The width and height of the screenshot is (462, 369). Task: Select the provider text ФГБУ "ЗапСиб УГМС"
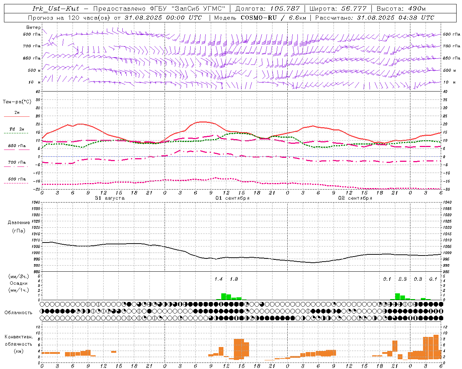188,9
